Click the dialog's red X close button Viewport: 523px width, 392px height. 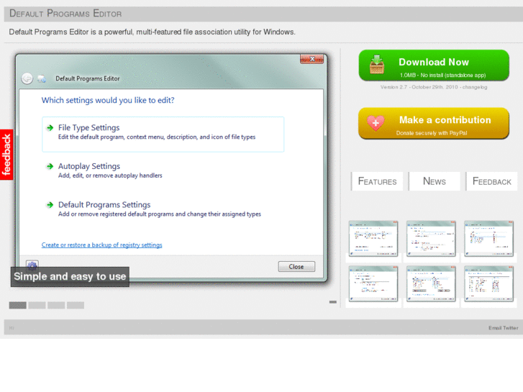pos(312,59)
